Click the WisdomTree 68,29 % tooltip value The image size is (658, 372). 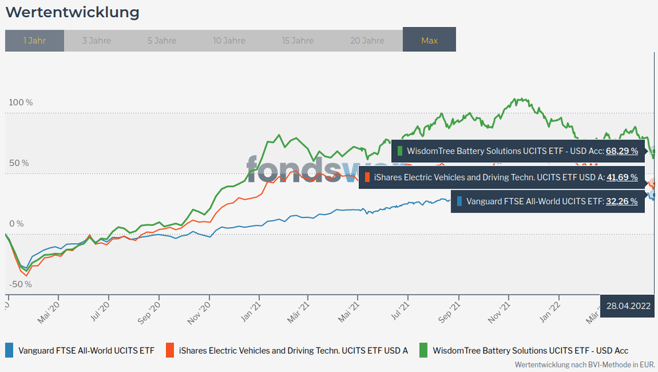tap(622, 151)
